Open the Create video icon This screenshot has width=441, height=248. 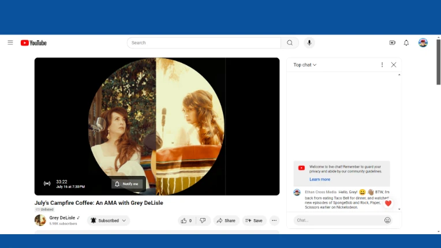point(393,43)
